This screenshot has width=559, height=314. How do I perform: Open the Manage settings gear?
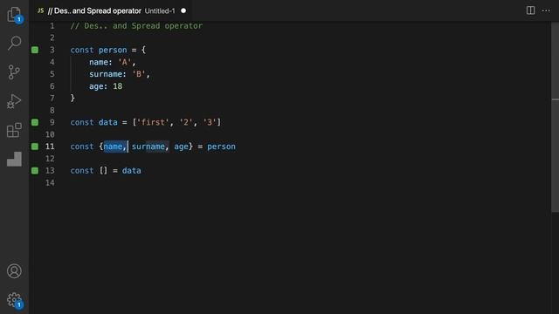(14, 300)
